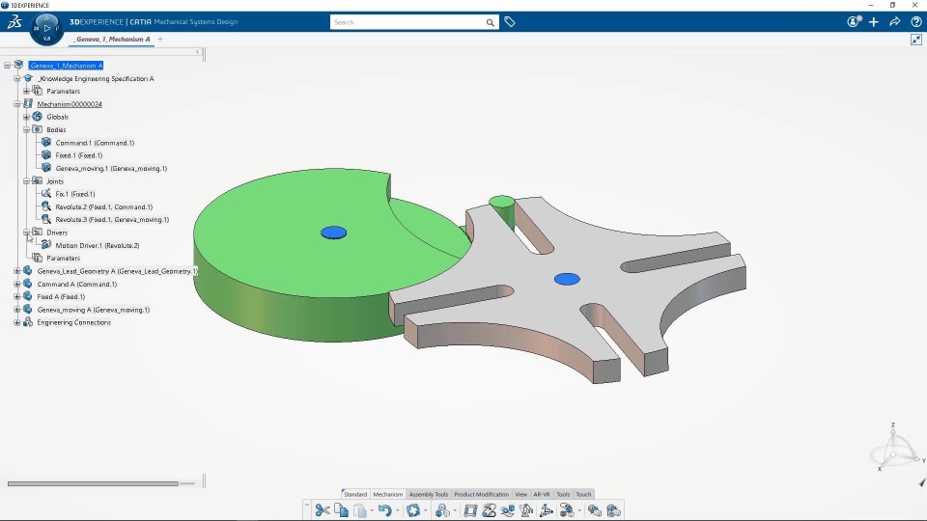Click the second-to-last toolbar icon with cube

[595, 509]
